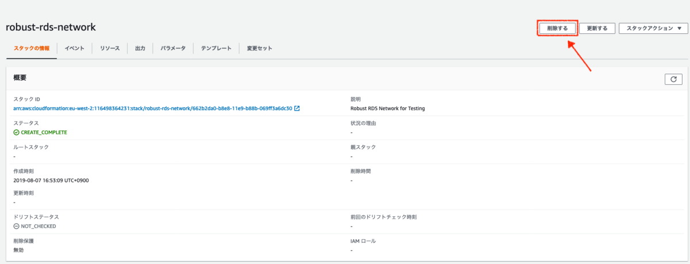Click the CREATE_COMPLETE status text

44,132
